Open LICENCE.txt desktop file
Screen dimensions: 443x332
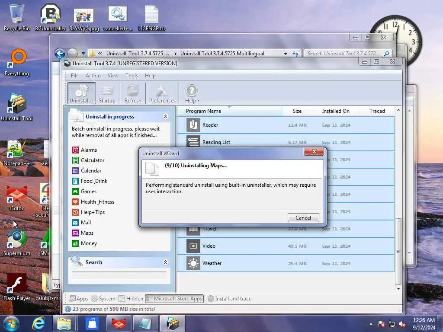[x=152, y=17]
